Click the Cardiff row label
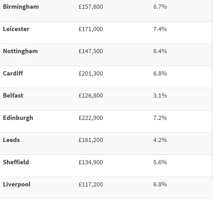Viewport: 213px width, 199px height. tap(13, 73)
